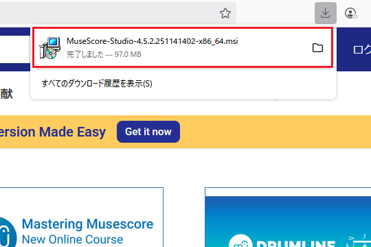The image size is (371, 247).
Task: Focus the browser address bar field
Action: tap(118, 13)
